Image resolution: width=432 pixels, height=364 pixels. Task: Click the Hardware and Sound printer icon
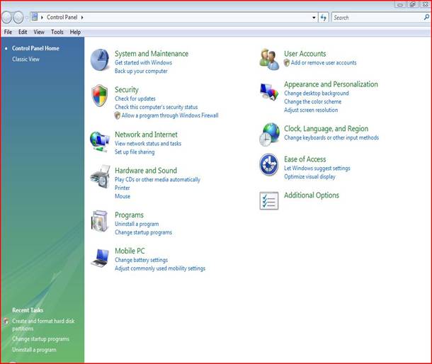(101, 176)
